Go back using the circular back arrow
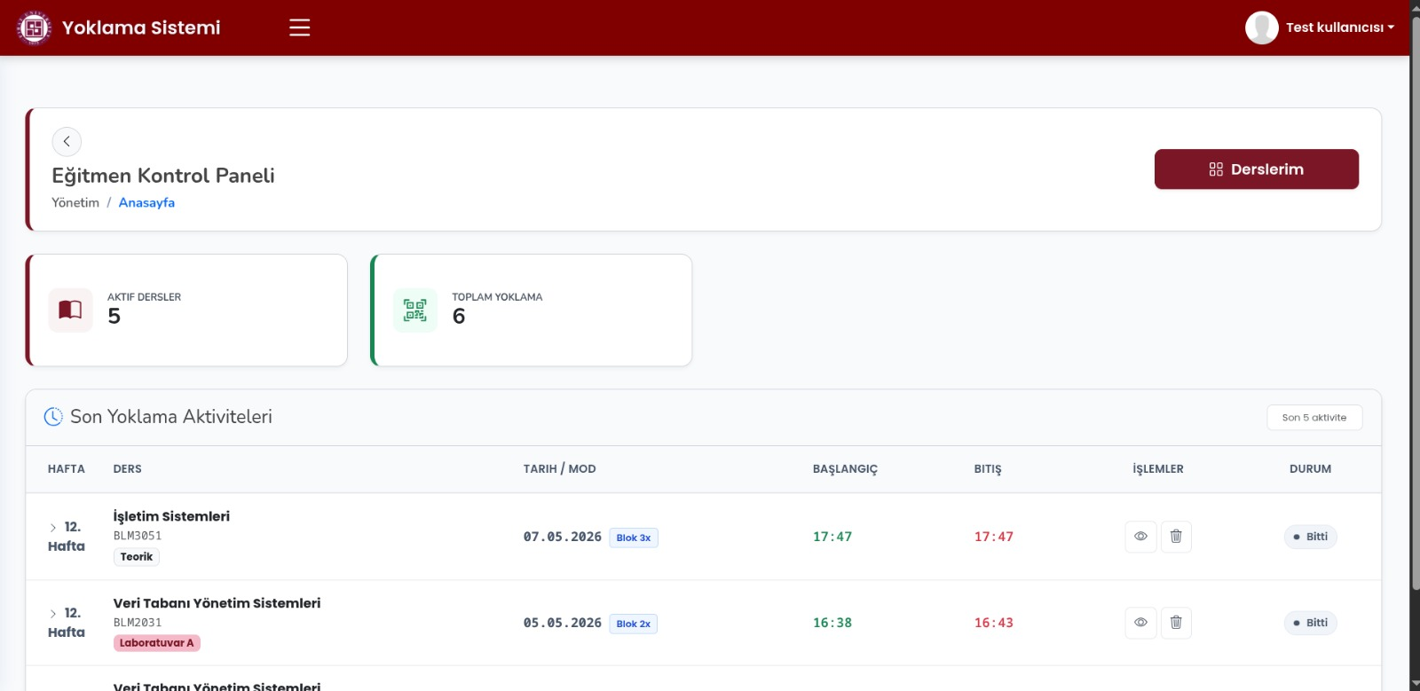This screenshot has height=691, width=1420. [67, 142]
